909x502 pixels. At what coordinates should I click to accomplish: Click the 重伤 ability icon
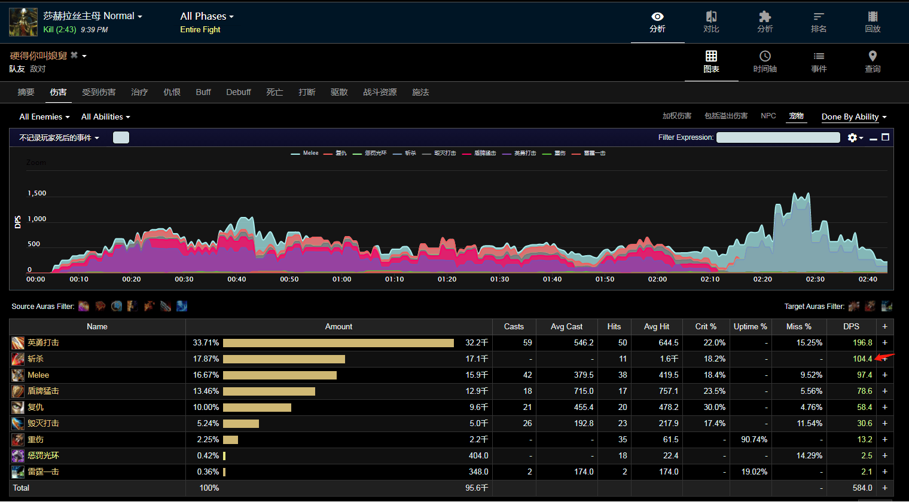[18, 440]
